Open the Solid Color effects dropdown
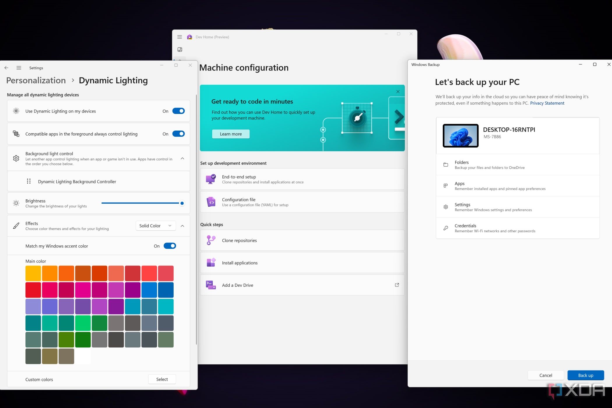612x408 pixels. [155, 225]
